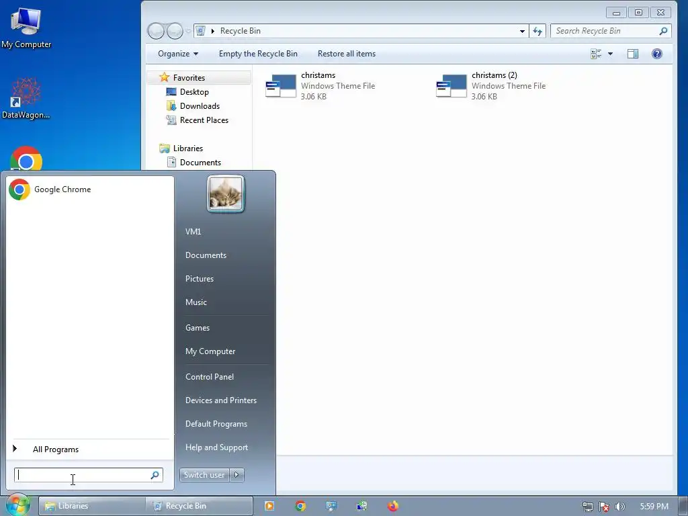The image size is (688, 516).
Task: Open Explorer help icon
Action: pyautogui.click(x=657, y=54)
